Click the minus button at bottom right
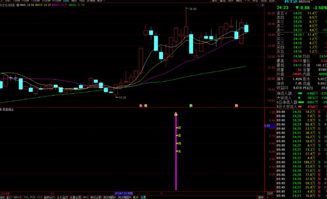The image size is (327, 199). (273, 197)
